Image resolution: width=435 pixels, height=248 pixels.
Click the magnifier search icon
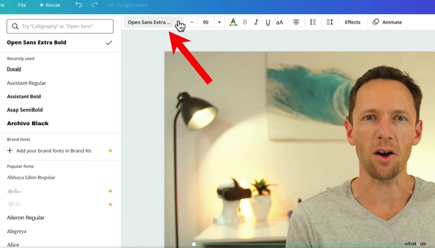pyautogui.click(x=15, y=26)
